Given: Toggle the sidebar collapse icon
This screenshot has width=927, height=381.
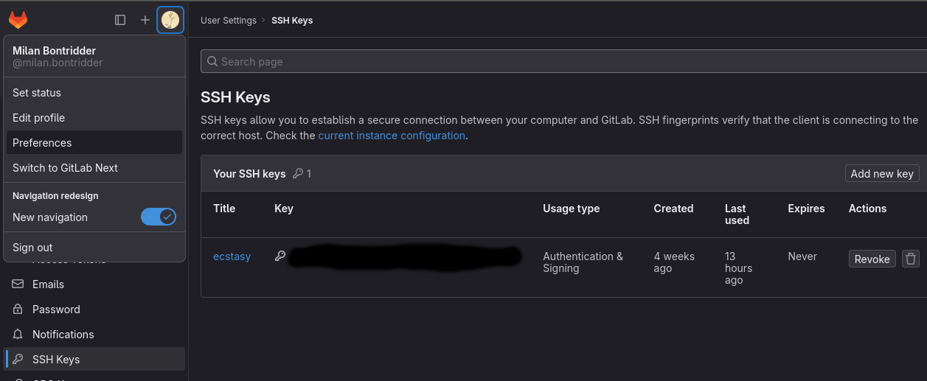Looking at the screenshot, I should pyautogui.click(x=120, y=20).
